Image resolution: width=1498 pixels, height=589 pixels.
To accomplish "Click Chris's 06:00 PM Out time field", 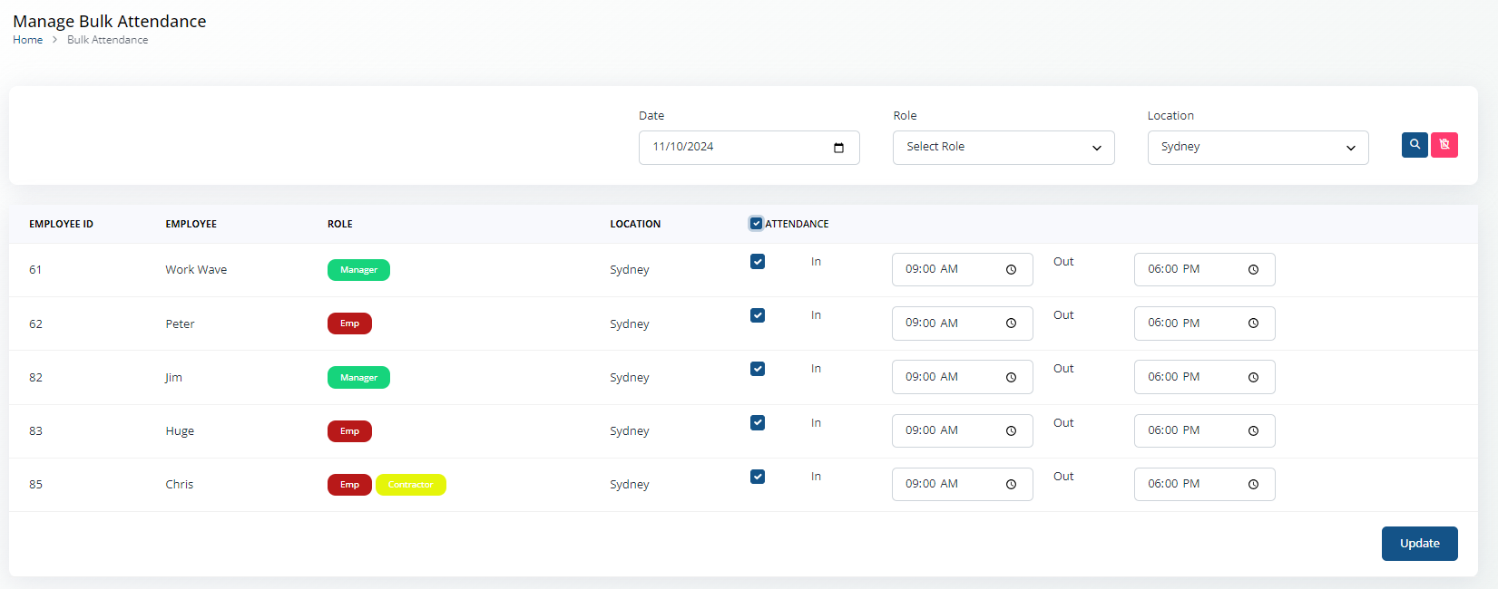I will [x=1204, y=484].
